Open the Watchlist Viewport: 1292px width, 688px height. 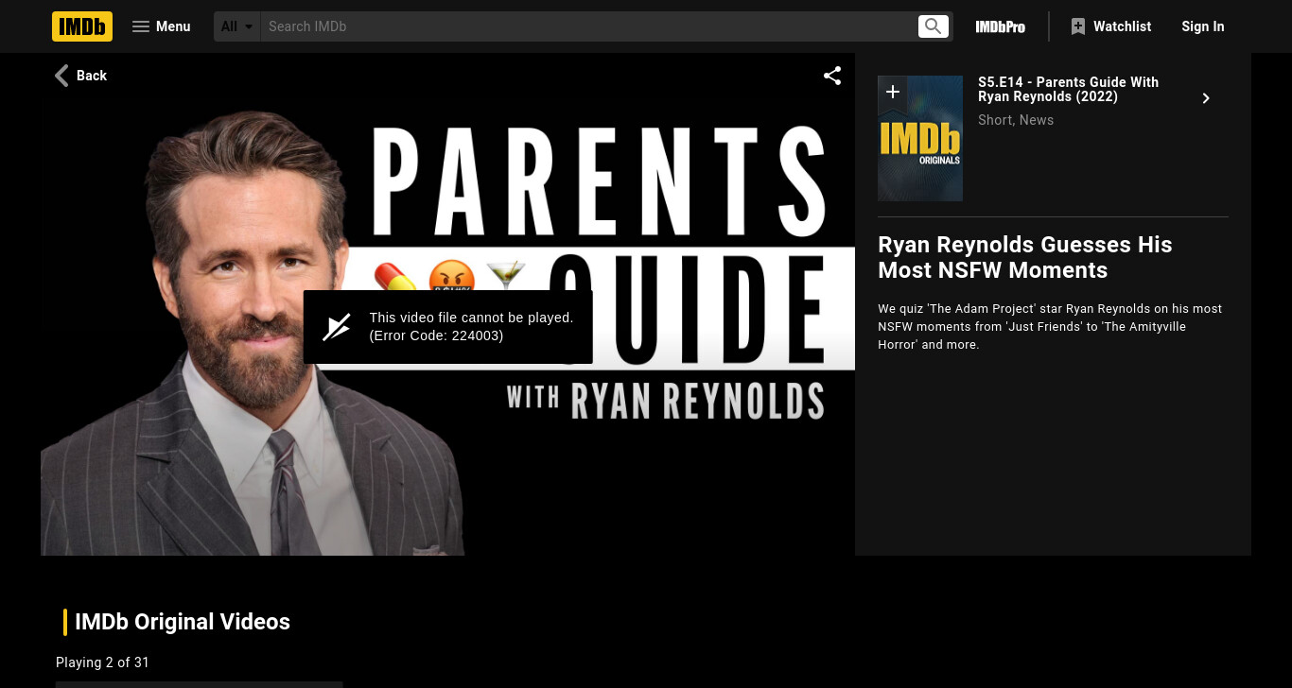click(1110, 26)
